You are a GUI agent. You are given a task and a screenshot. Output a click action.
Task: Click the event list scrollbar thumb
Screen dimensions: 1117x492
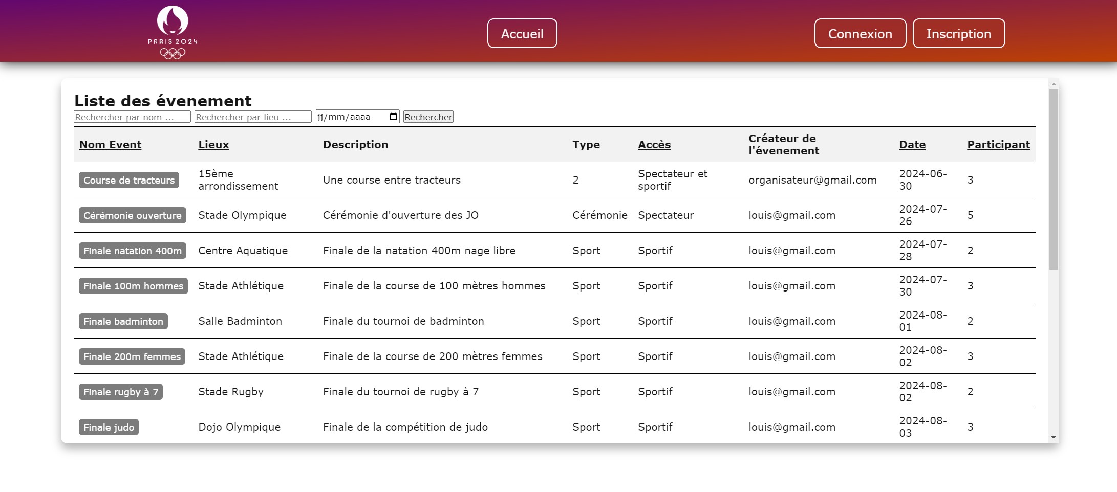[x=1053, y=179]
